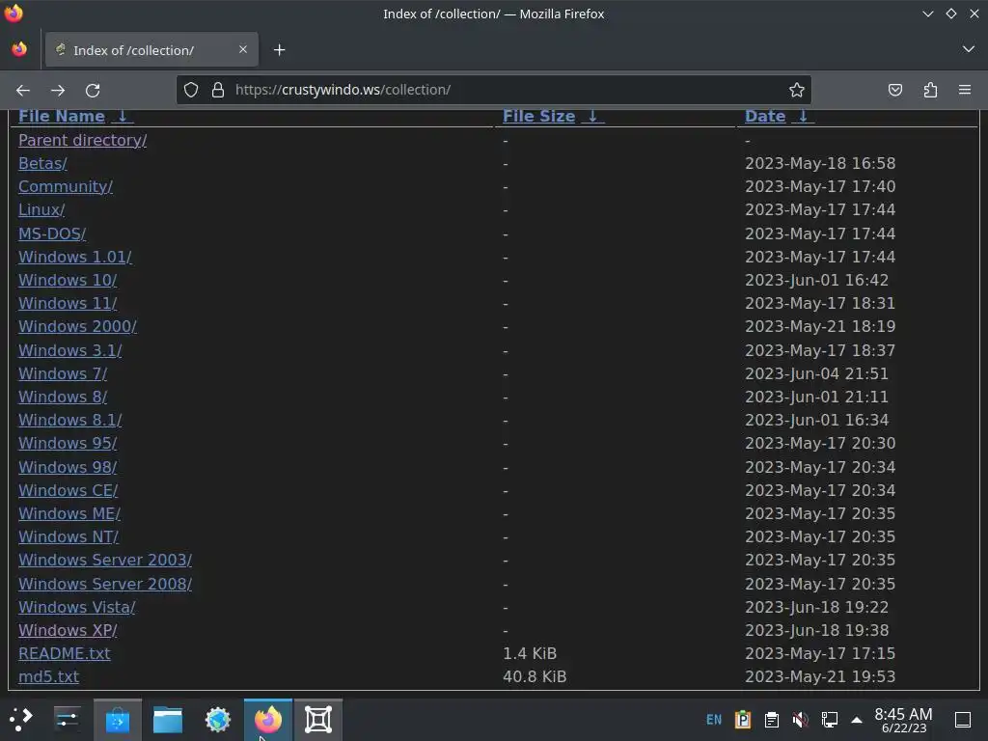Open Firefox hamburger application menu
988x741 pixels.
point(965,90)
